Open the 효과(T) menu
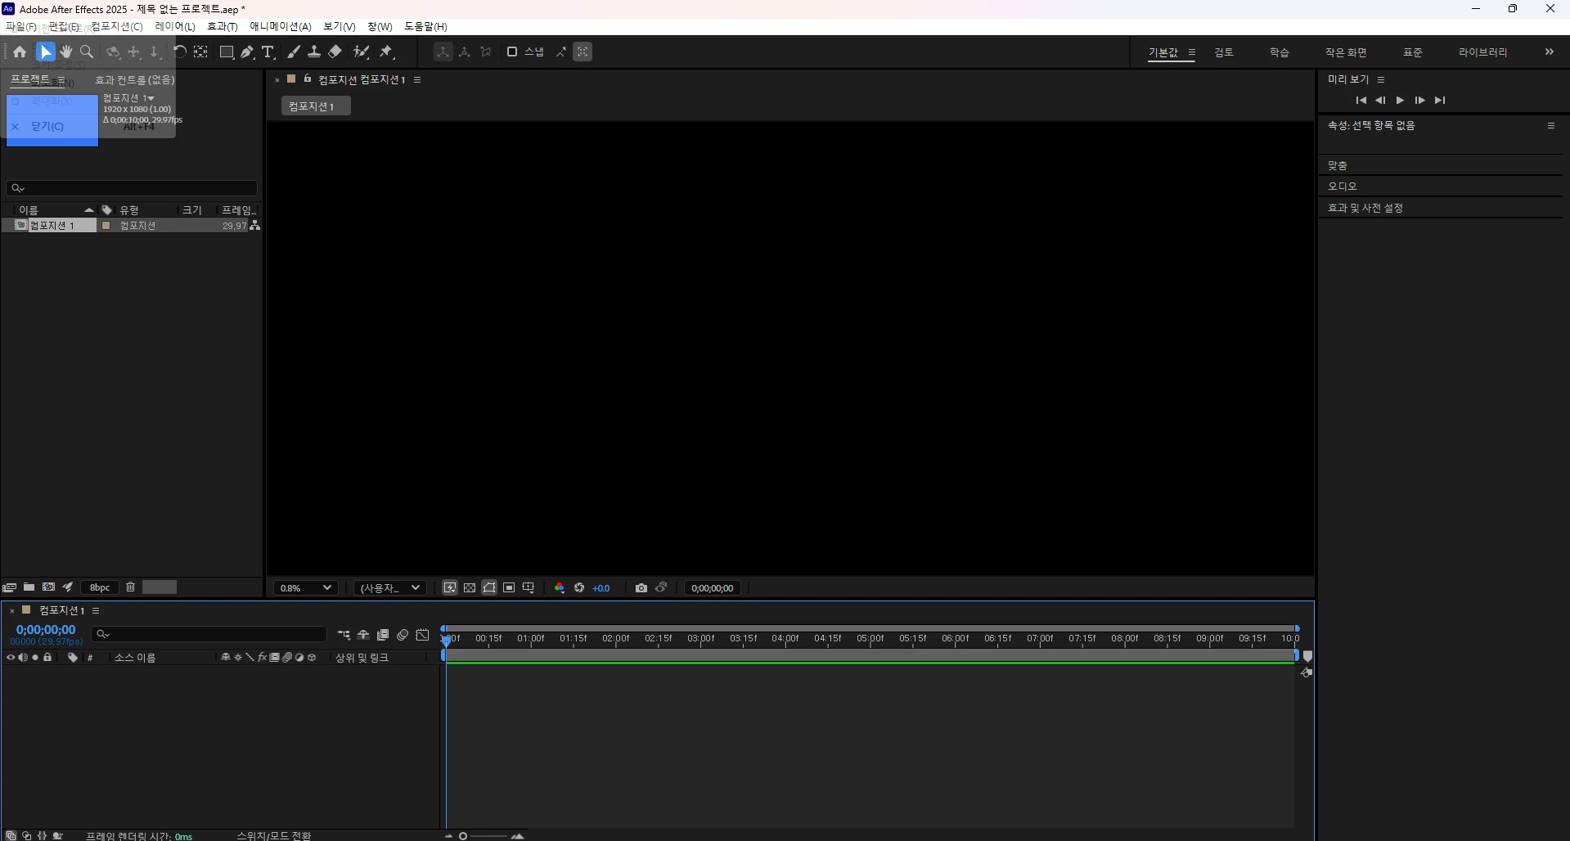 click(223, 27)
